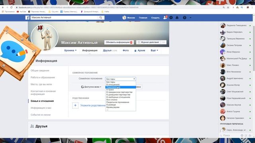Choose В отношениях in the status list
This screenshot has height=143, width=255.
120,85
